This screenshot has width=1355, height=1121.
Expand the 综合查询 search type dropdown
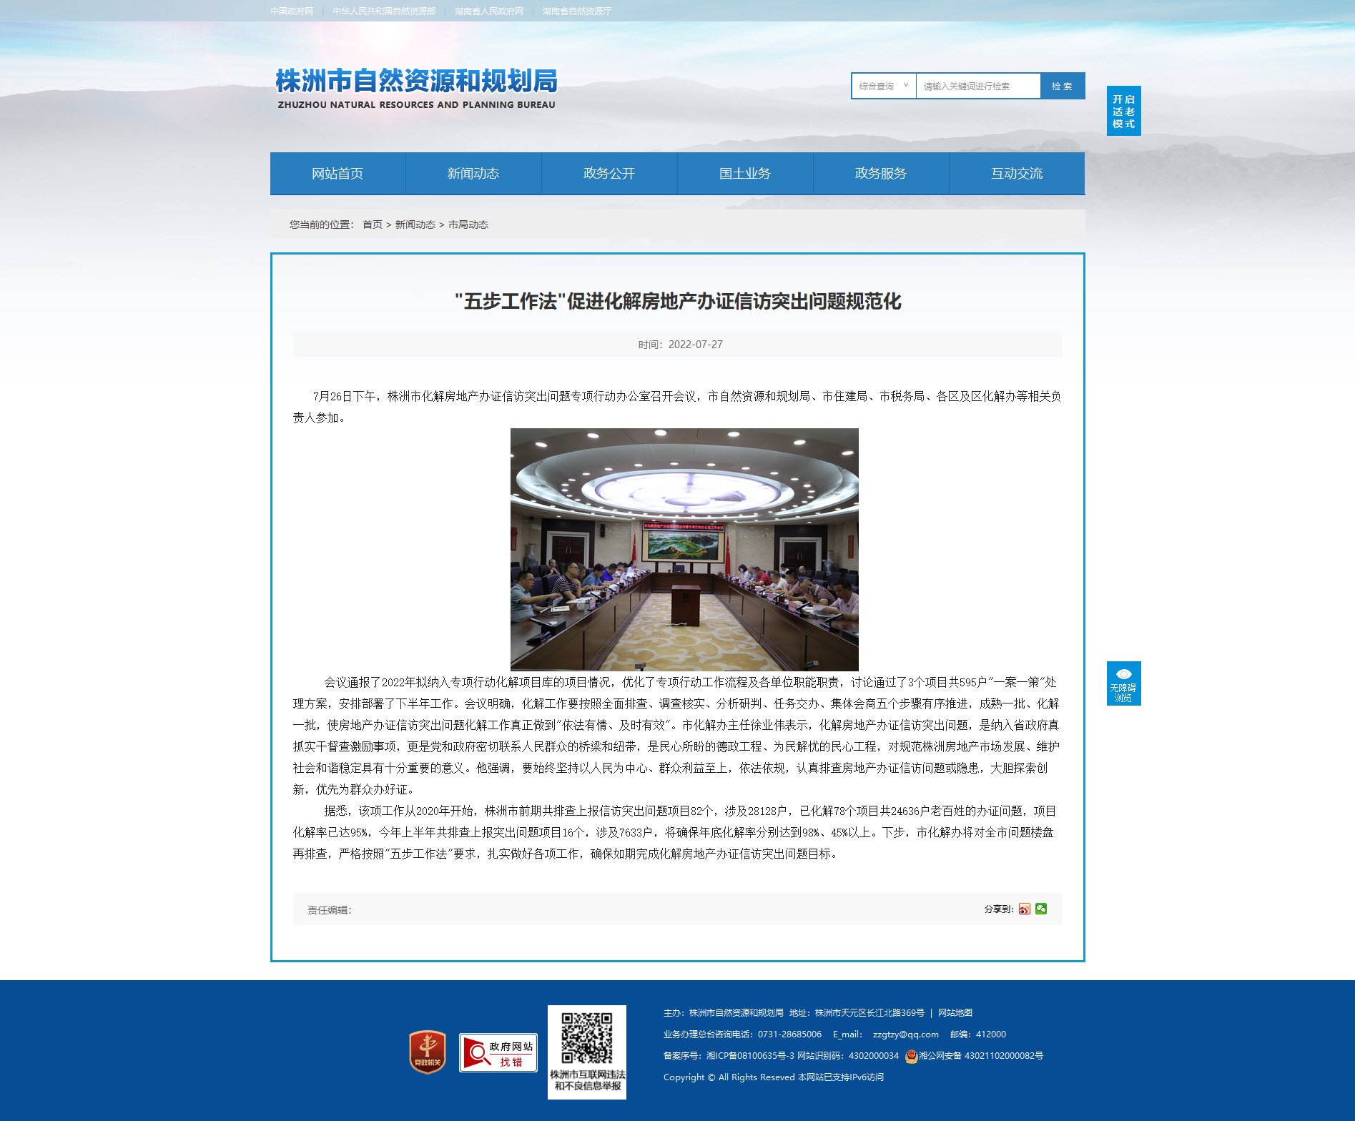tap(884, 86)
